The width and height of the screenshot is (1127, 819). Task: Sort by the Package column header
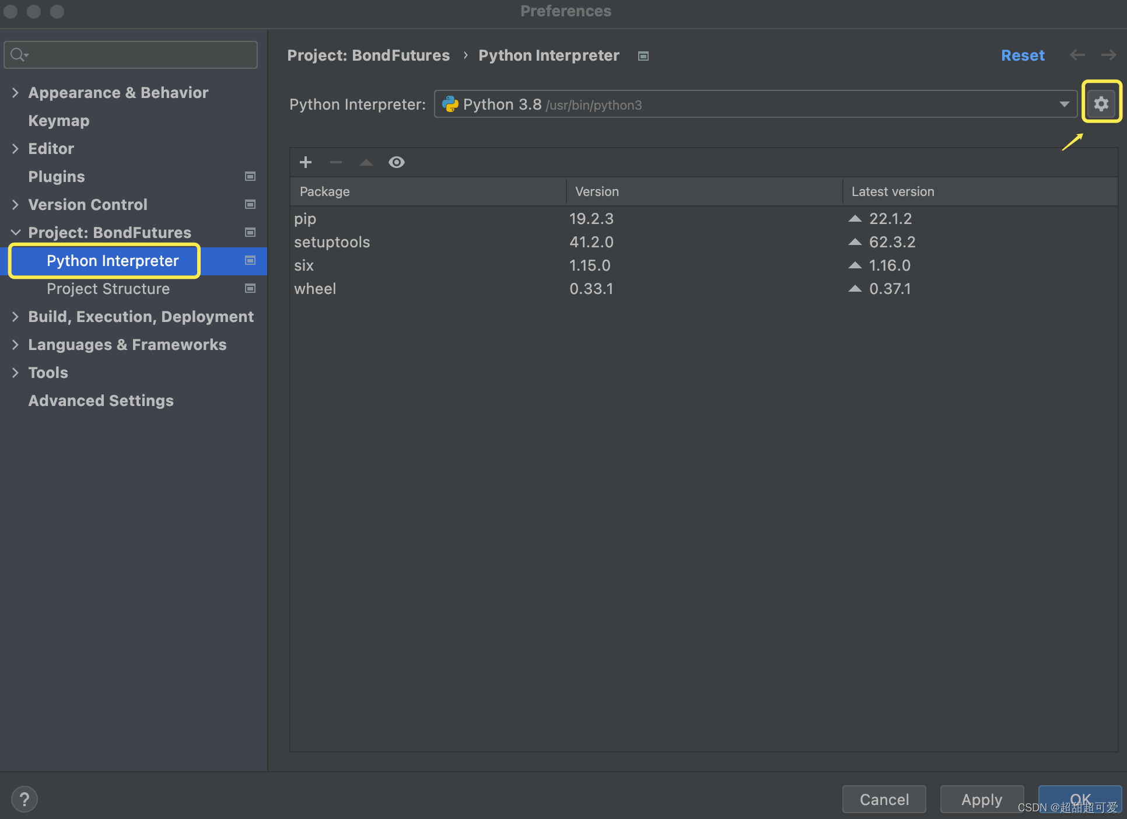click(x=428, y=191)
